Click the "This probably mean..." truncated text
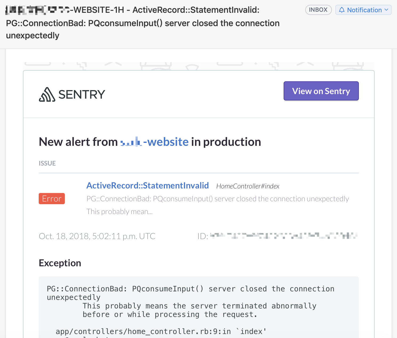The width and height of the screenshot is (397, 338). tap(120, 212)
